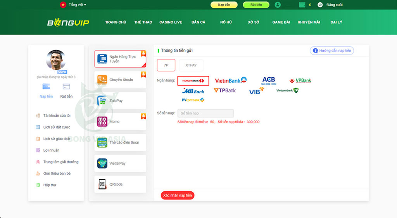Click the Lợi nhuận icon

click(x=38, y=150)
